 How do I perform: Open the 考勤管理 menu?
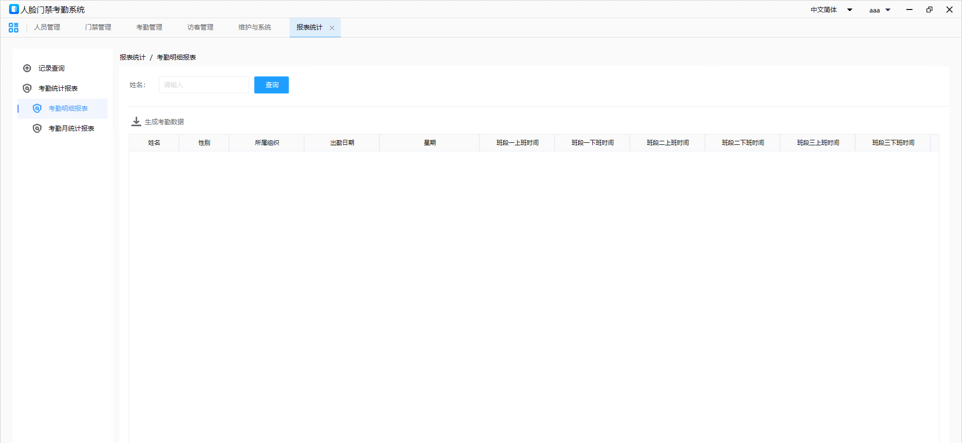149,27
